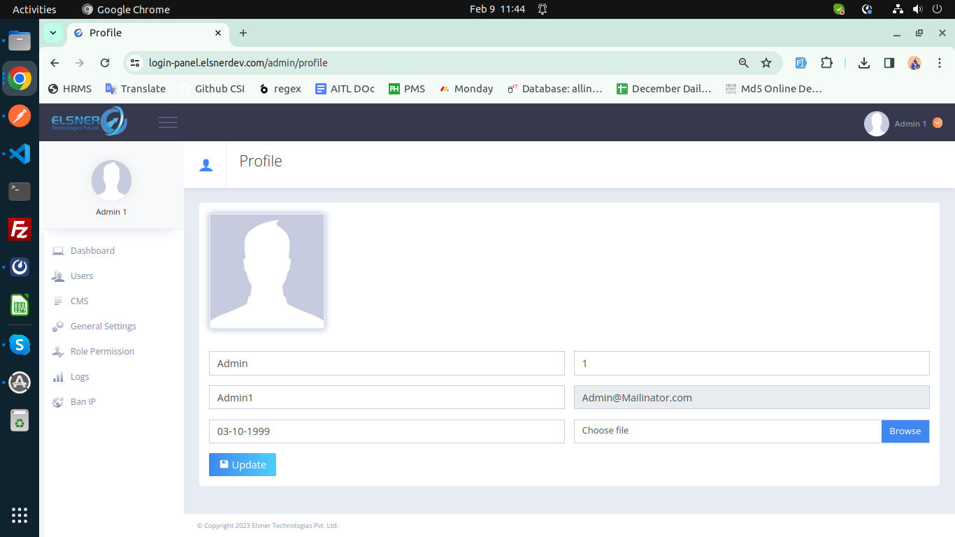This screenshot has height=537, width=955.
Task: Select the Users sidebar icon
Action: pos(57,275)
